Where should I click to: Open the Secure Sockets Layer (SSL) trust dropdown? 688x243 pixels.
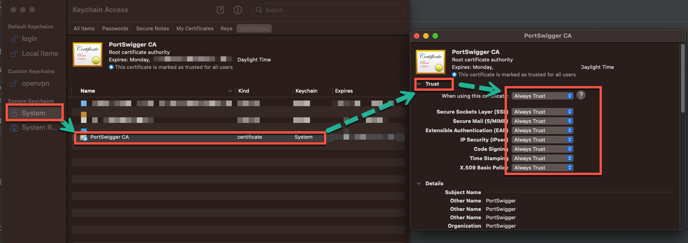tap(542, 112)
